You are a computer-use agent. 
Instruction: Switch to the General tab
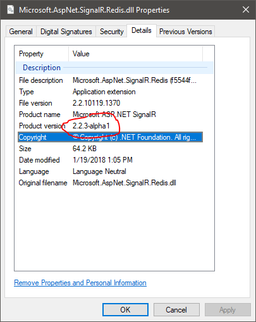(x=21, y=32)
